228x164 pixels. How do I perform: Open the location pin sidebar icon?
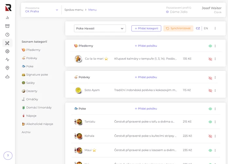coord(7,68)
